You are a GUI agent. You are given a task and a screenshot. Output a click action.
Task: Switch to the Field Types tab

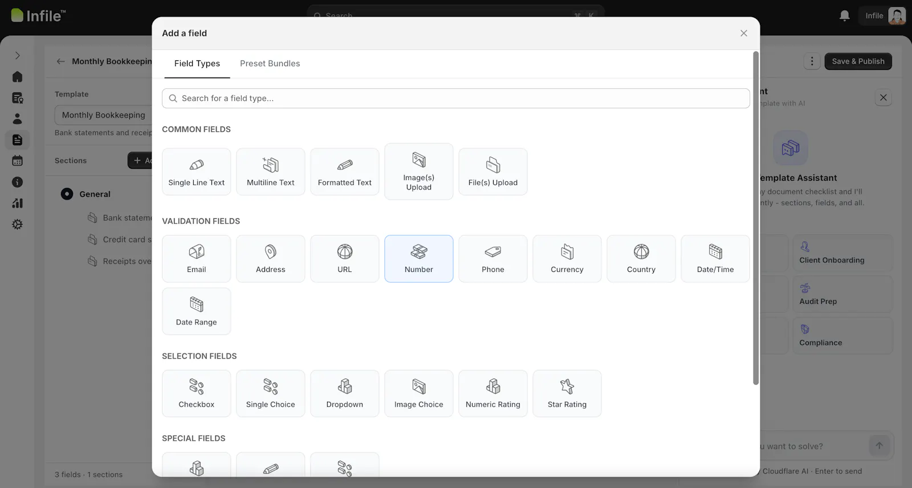[x=197, y=63]
